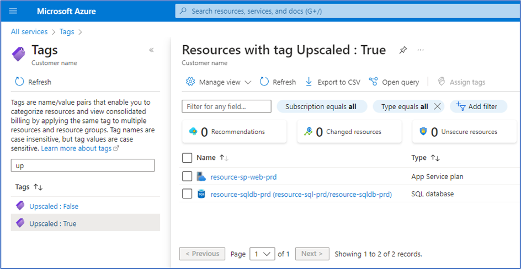The width and height of the screenshot is (521, 269).
Task: Refresh the Tags list in left panel
Action: [x=33, y=82]
